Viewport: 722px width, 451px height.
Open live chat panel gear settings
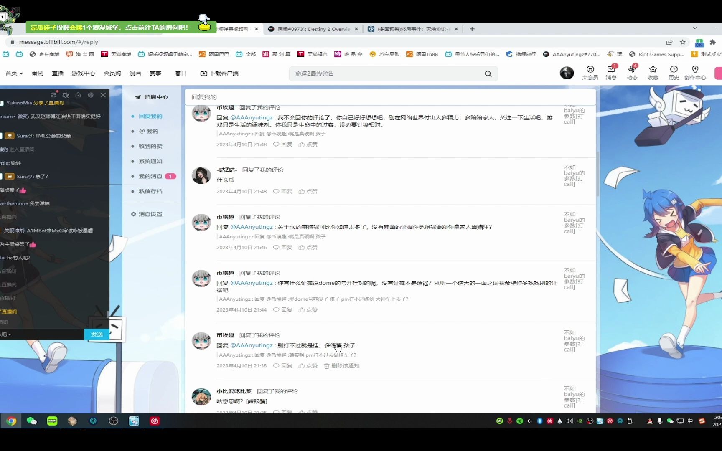91,95
